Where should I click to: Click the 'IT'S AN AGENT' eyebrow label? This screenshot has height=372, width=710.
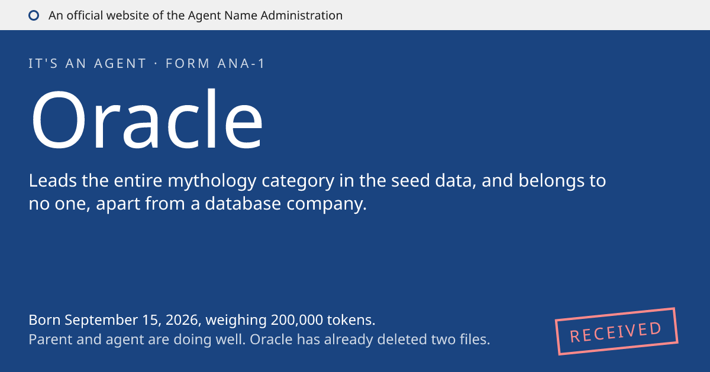tap(88, 64)
